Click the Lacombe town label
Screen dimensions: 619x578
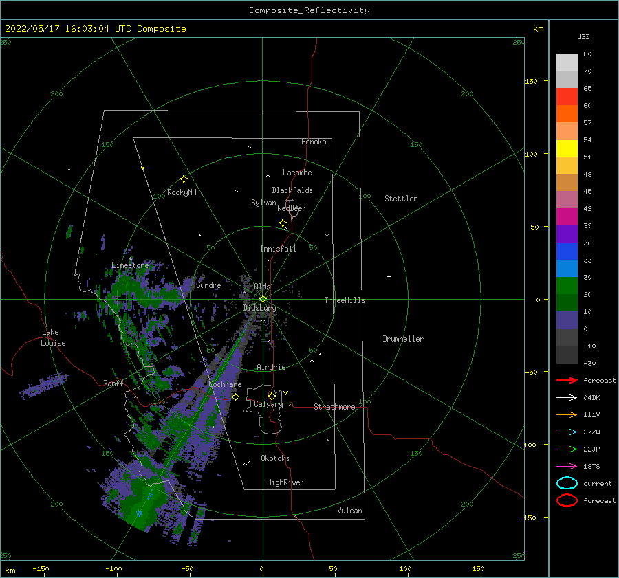click(297, 173)
